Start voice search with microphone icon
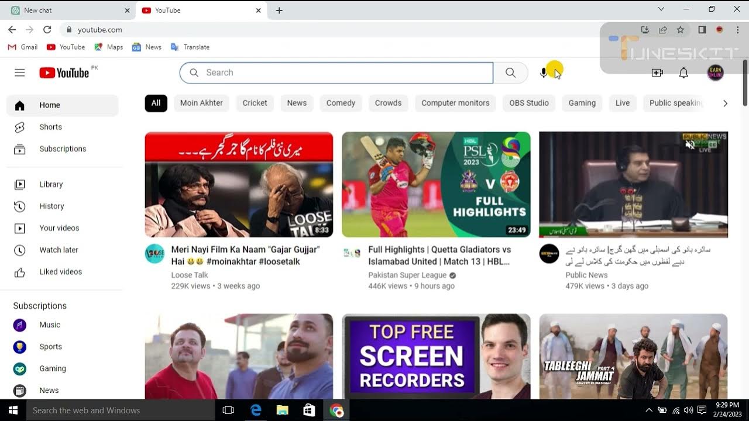This screenshot has width=749, height=421. tap(544, 73)
